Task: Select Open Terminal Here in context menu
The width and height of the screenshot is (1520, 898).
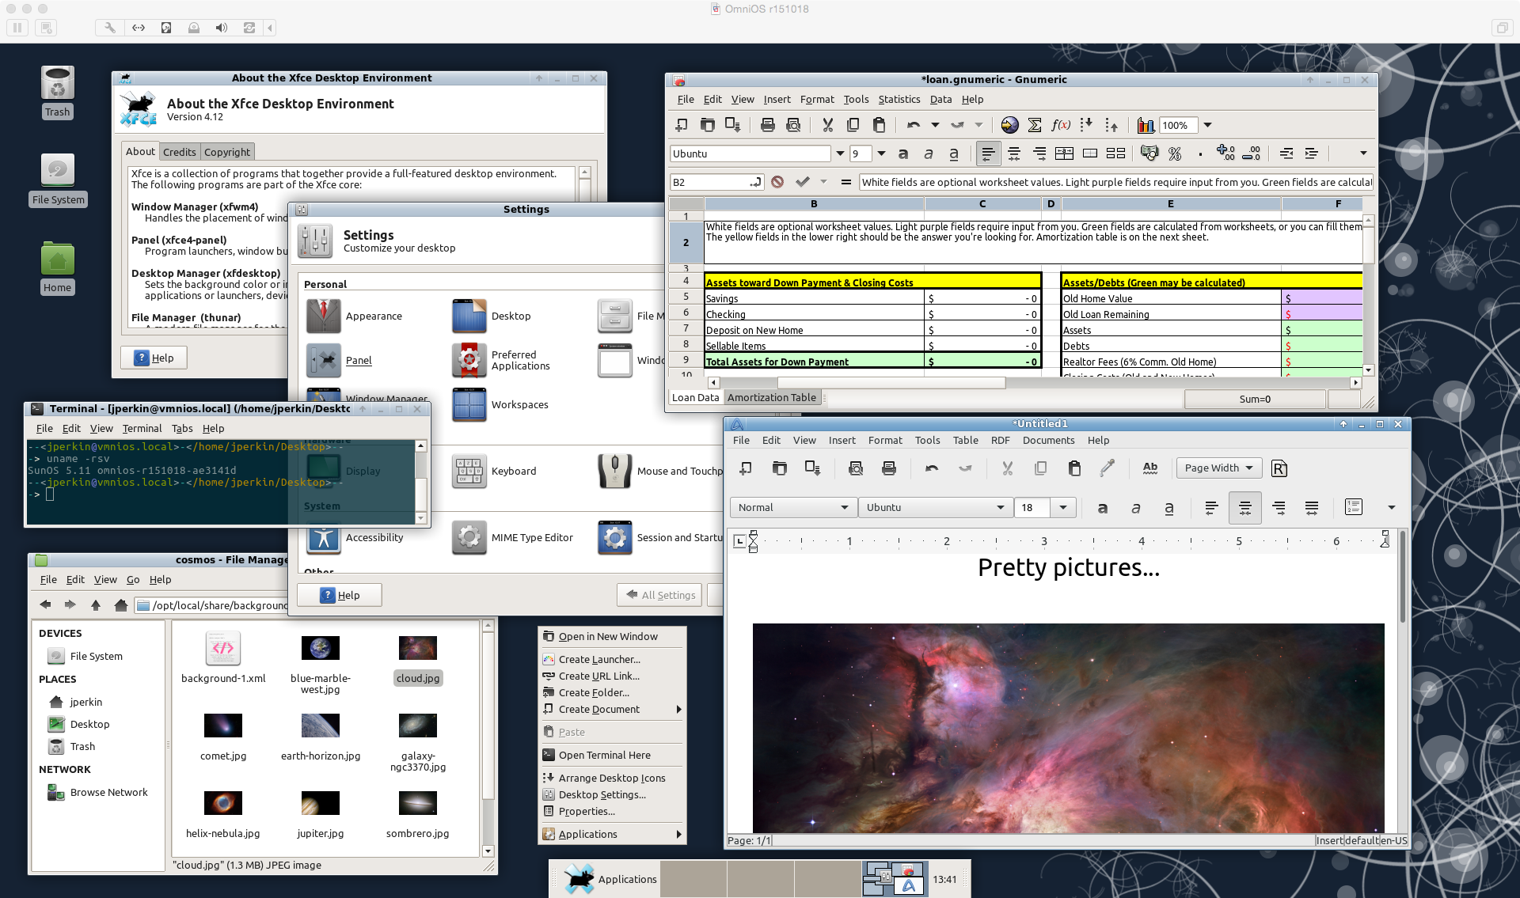Action: point(604,756)
